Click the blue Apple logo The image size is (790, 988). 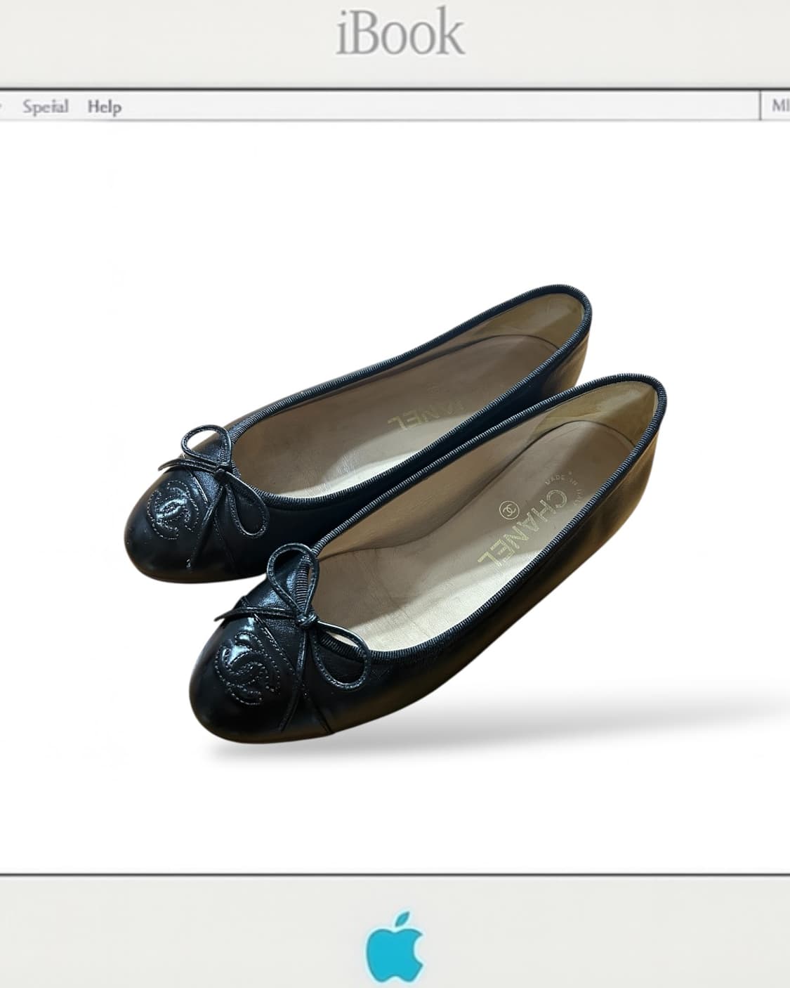click(x=395, y=948)
